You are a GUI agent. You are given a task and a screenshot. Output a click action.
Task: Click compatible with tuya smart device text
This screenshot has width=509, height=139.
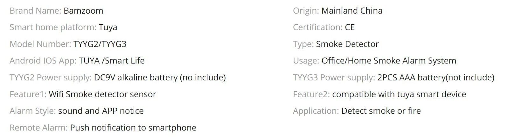click(x=399, y=94)
